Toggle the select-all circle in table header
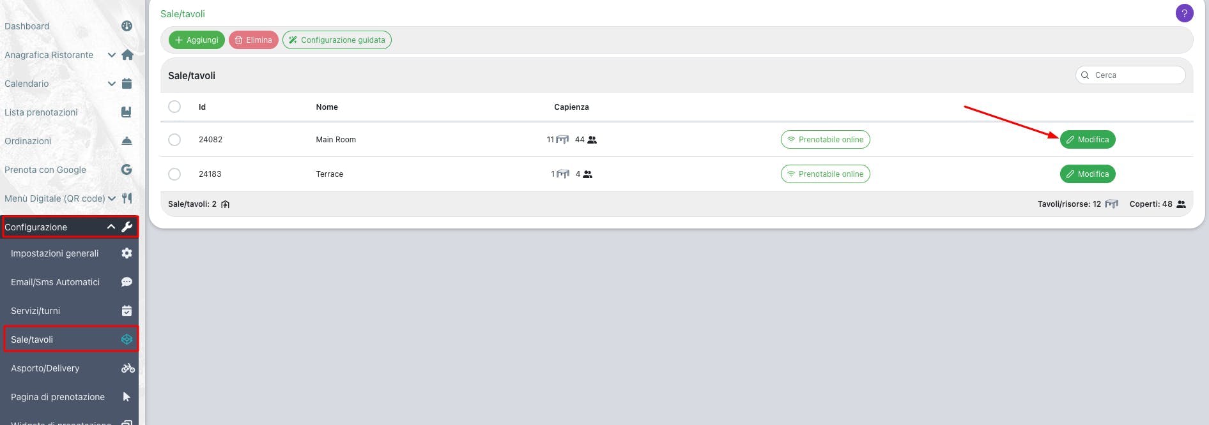Image resolution: width=1209 pixels, height=425 pixels. click(x=174, y=107)
